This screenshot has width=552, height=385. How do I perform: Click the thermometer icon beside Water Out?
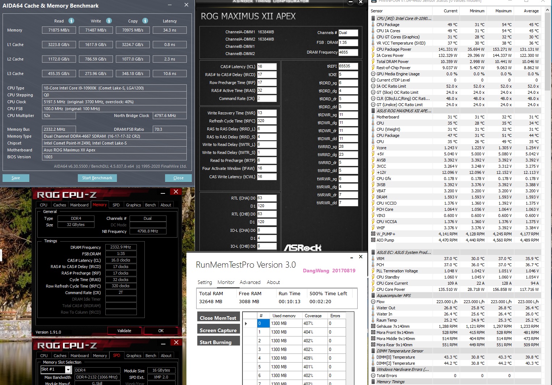pos(373,308)
